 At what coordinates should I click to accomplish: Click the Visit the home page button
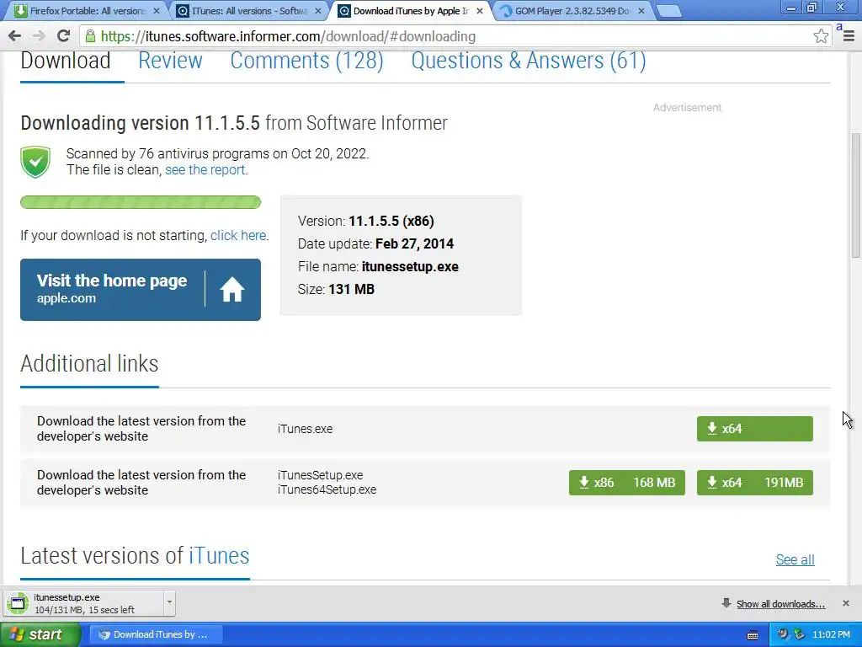pos(141,290)
